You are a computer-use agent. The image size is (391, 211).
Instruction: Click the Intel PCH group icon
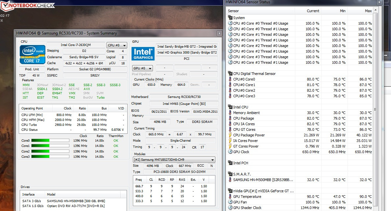pos(230,163)
